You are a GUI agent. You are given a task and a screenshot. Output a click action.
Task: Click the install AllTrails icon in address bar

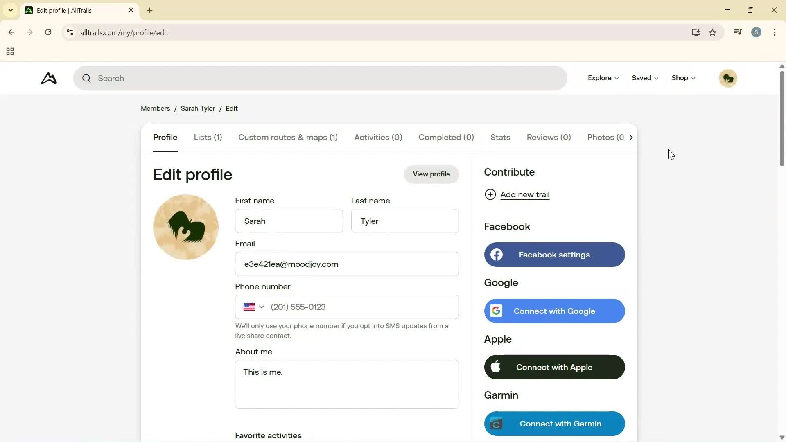click(696, 32)
